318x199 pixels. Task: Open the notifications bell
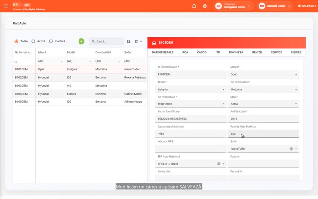coord(194,6)
